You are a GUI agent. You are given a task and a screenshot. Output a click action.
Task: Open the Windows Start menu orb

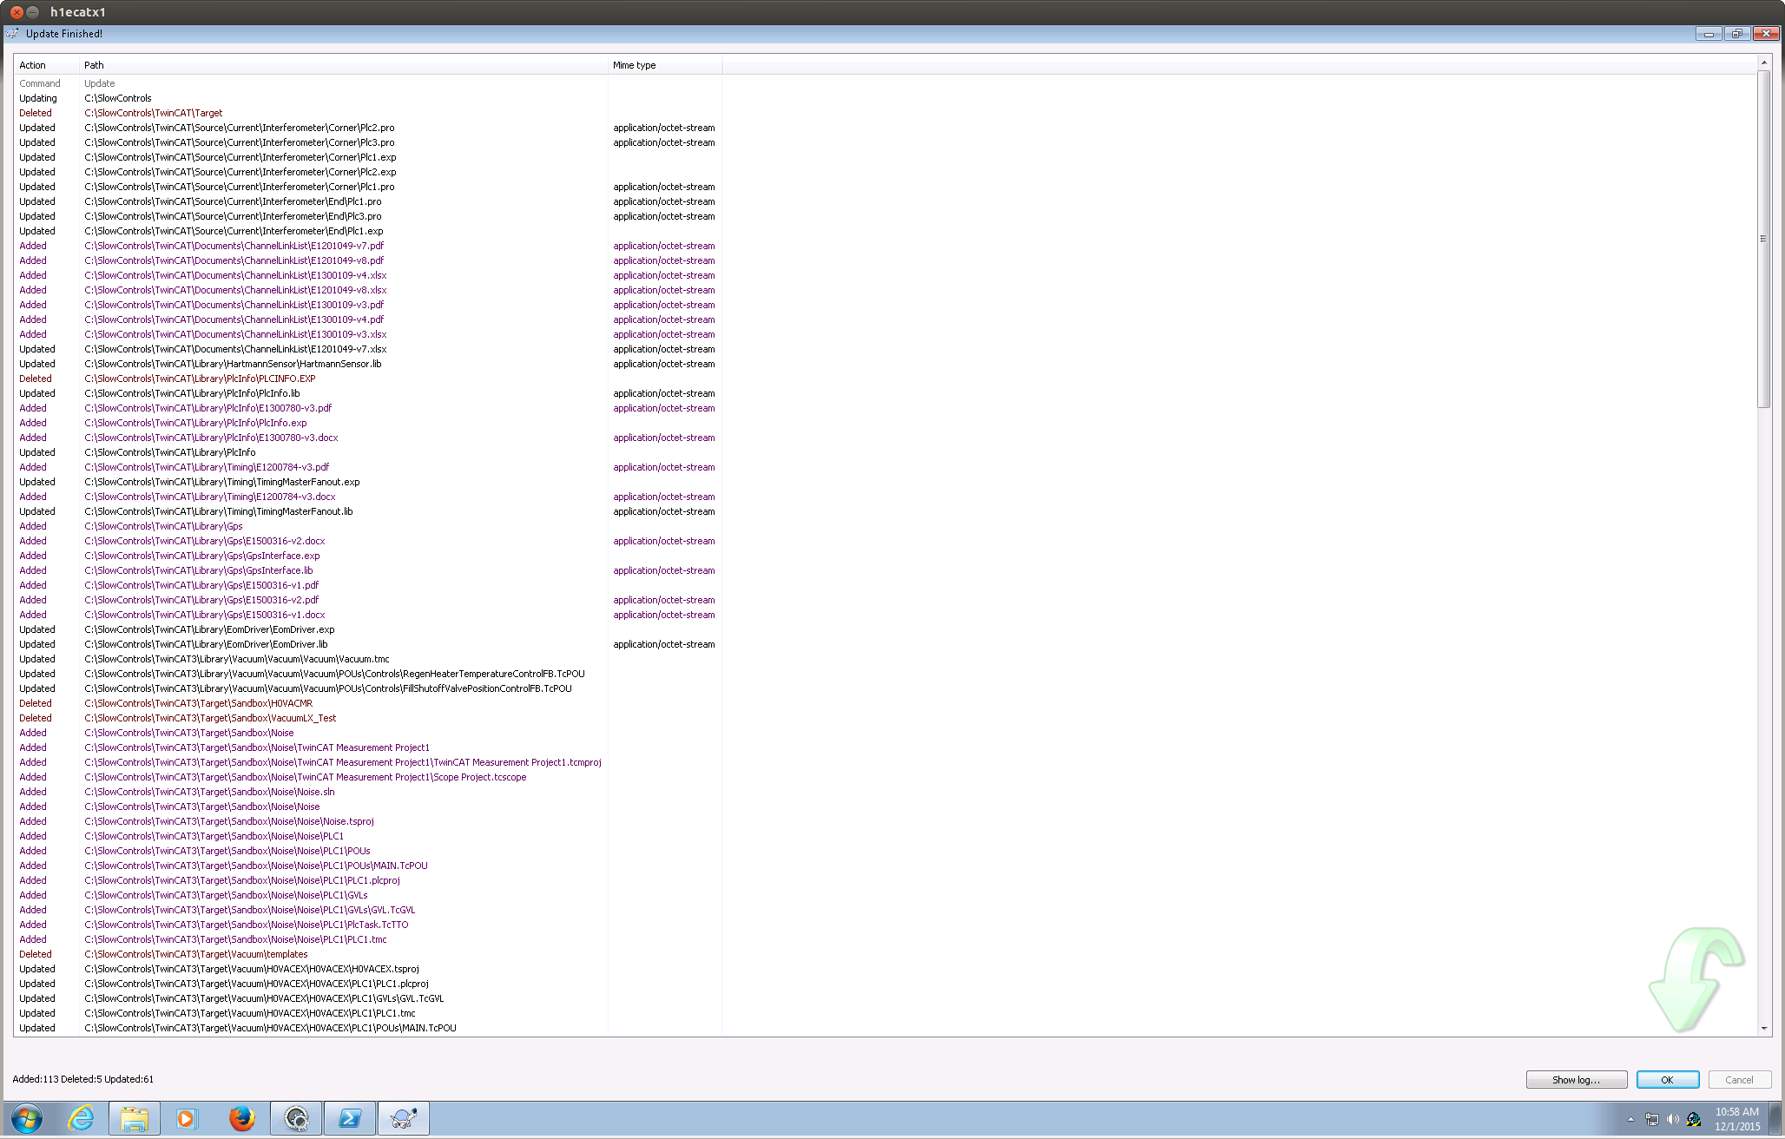coord(26,1119)
